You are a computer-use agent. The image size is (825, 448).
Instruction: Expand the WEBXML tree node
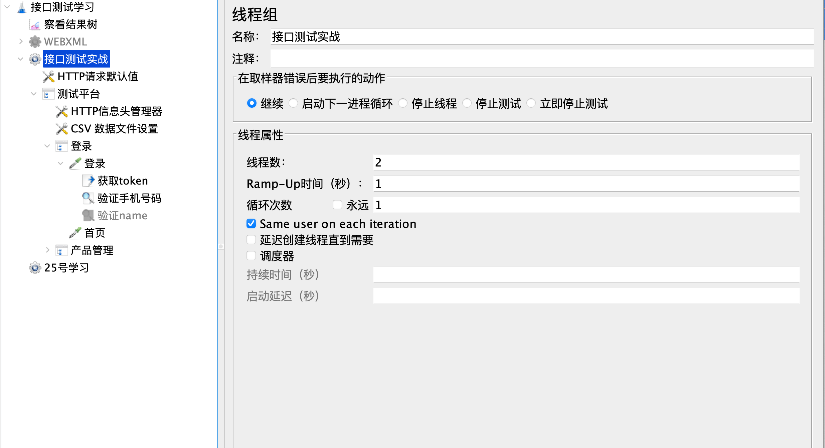tap(21, 41)
